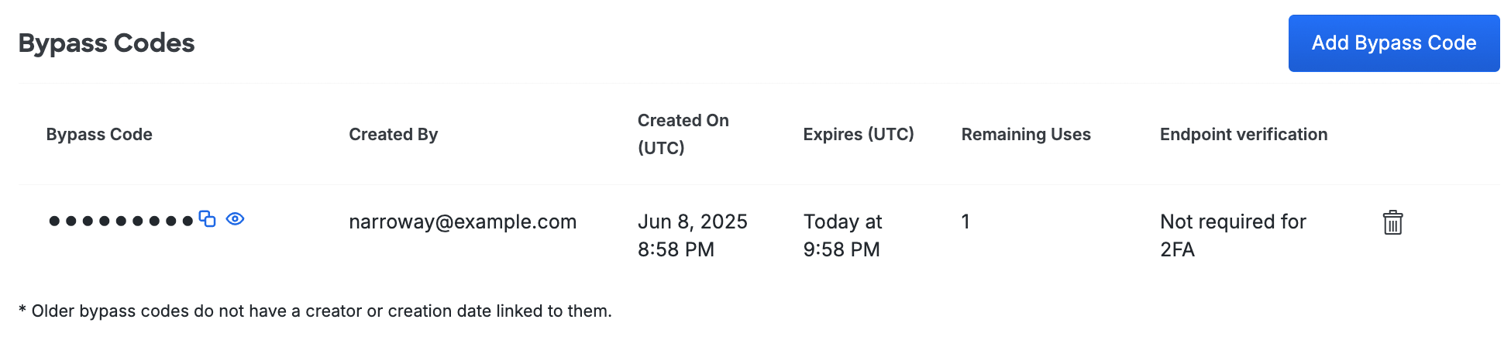Copy the masked bypass code
This screenshot has width=1511, height=340.
[207, 219]
